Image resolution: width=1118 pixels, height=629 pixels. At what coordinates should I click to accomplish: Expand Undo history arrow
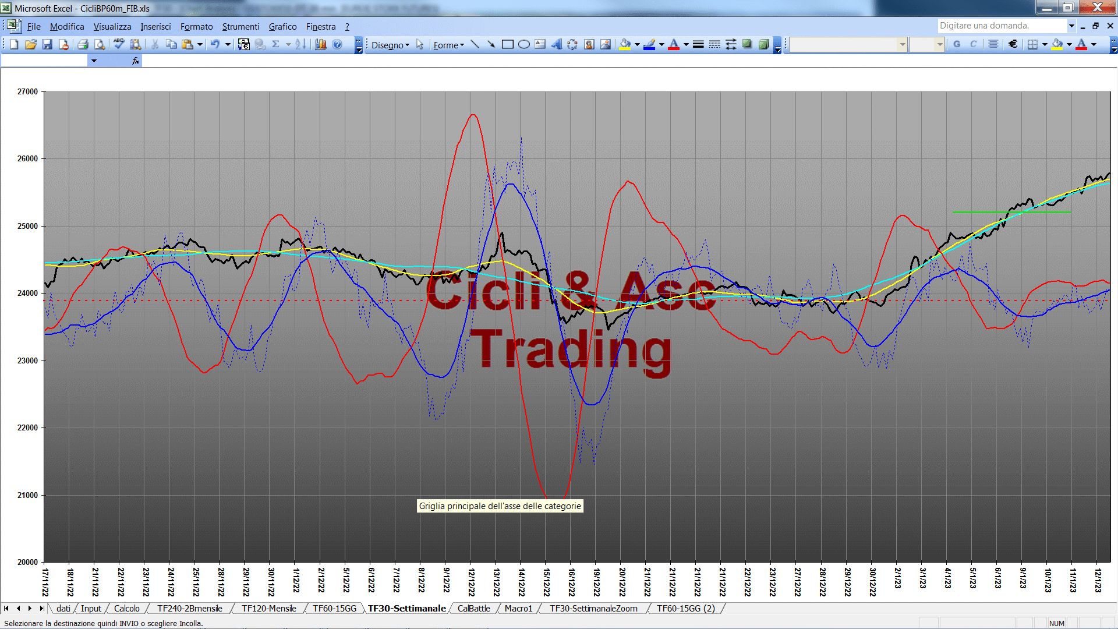(x=228, y=44)
